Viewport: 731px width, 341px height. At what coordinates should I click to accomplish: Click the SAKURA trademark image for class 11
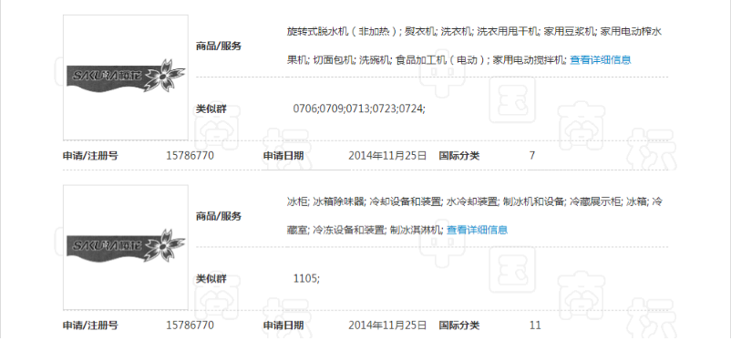pyautogui.click(x=126, y=247)
